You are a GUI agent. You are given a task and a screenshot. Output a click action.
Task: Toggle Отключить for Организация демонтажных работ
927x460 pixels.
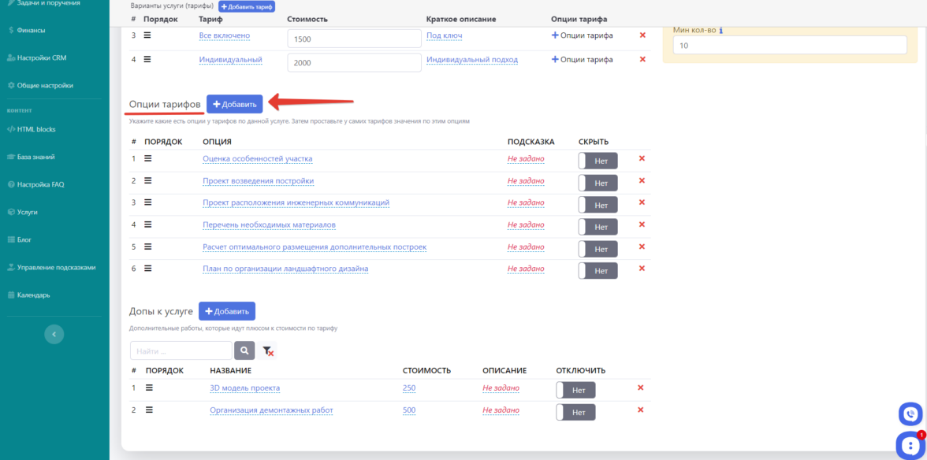(575, 412)
